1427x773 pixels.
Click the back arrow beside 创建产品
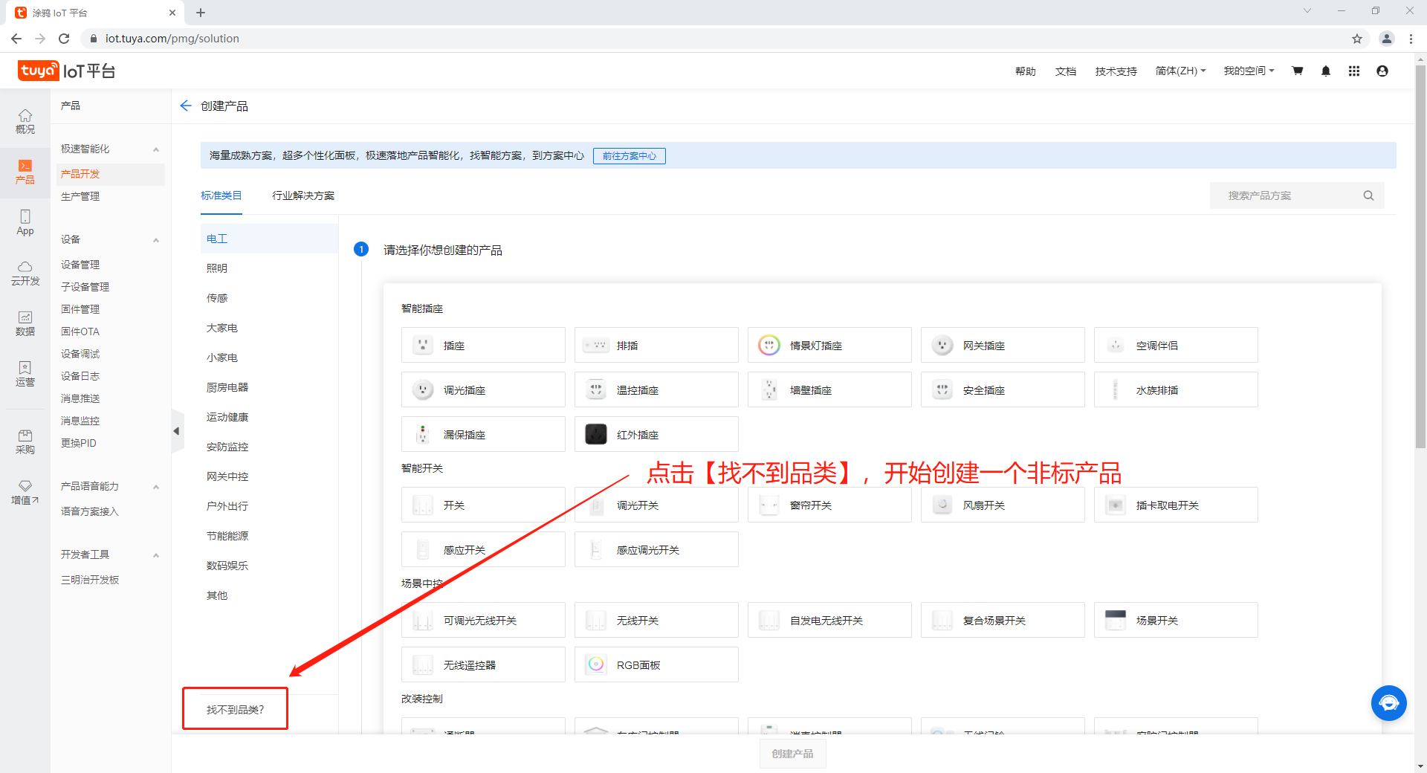pos(186,106)
